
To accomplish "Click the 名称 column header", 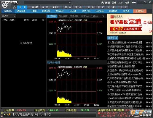I will 12,20.
